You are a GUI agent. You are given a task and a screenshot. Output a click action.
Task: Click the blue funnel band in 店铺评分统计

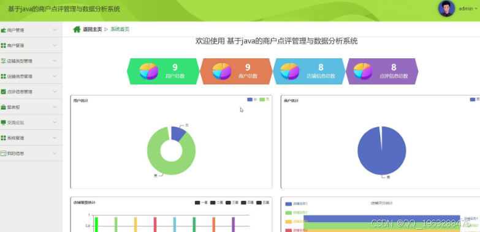[x=382, y=219]
